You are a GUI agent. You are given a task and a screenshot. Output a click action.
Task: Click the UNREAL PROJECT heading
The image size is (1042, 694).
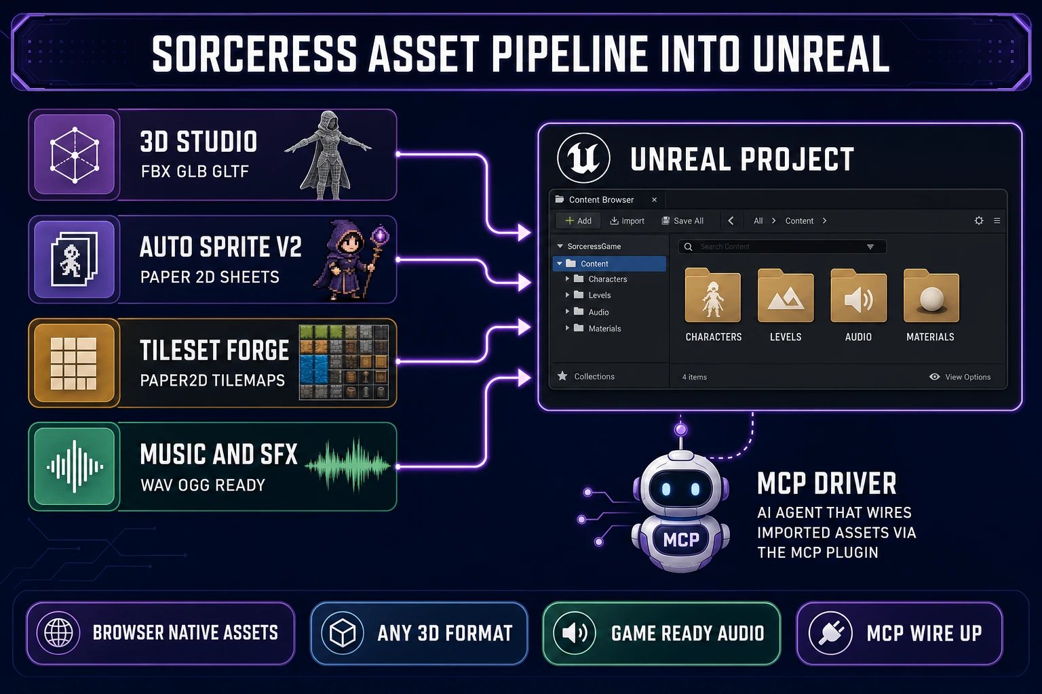pos(741,160)
